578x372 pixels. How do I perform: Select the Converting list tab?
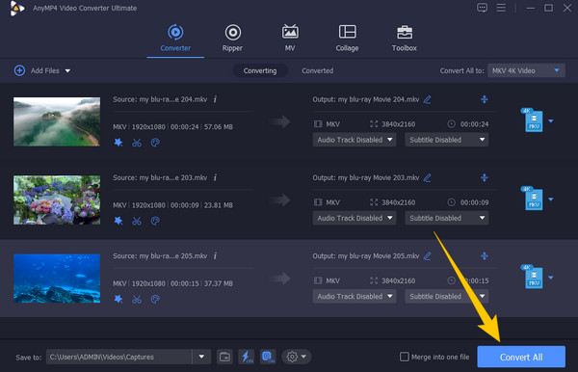pos(260,70)
